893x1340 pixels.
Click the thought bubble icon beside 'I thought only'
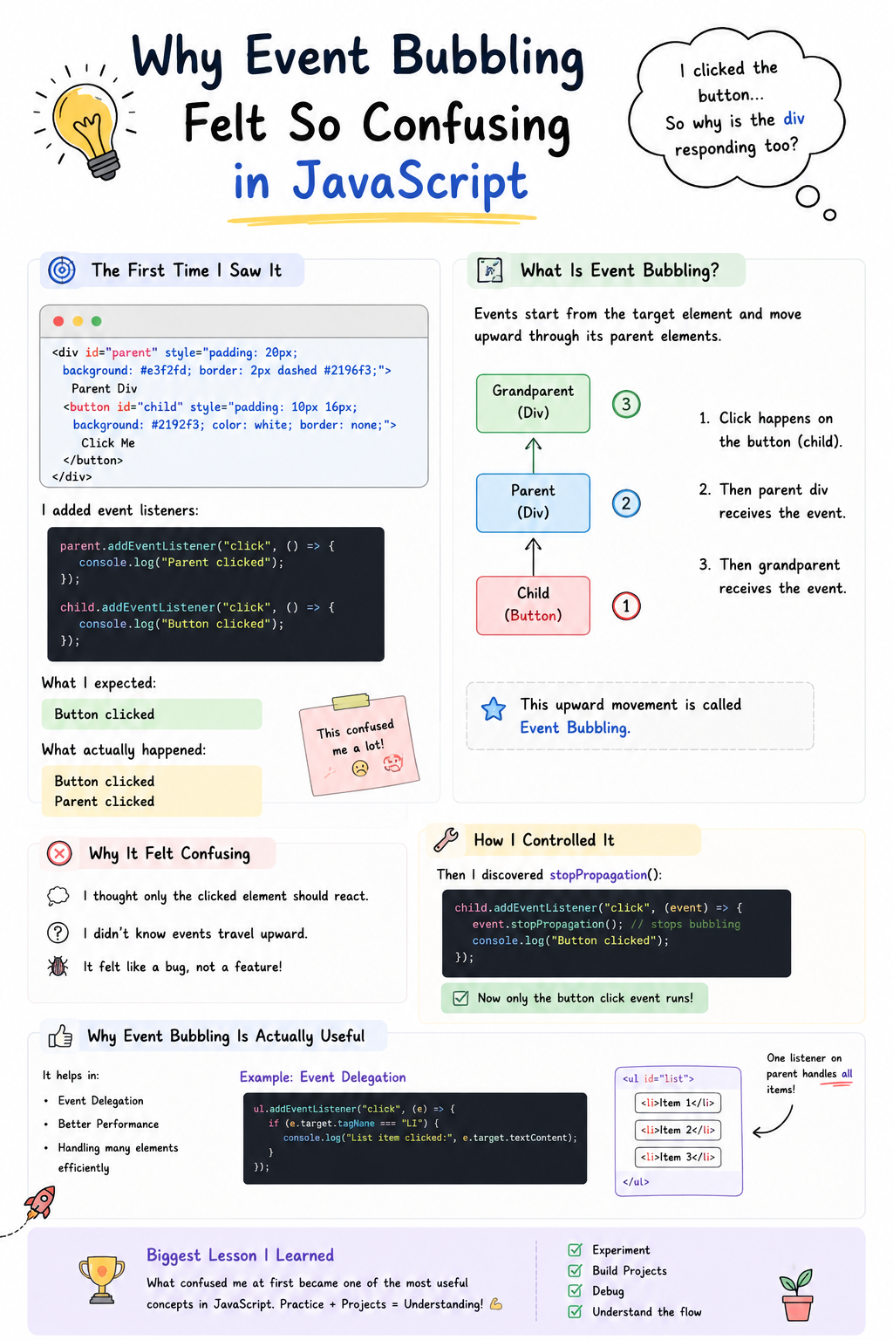pyautogui.click(x=58, y=896)
